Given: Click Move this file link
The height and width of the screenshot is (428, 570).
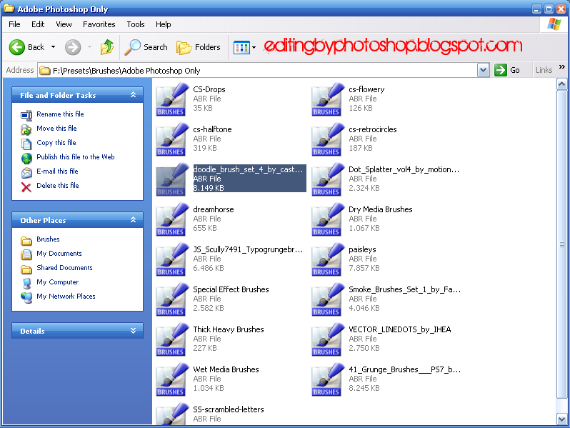Looking at the screenshot, I should pos(56,129).
